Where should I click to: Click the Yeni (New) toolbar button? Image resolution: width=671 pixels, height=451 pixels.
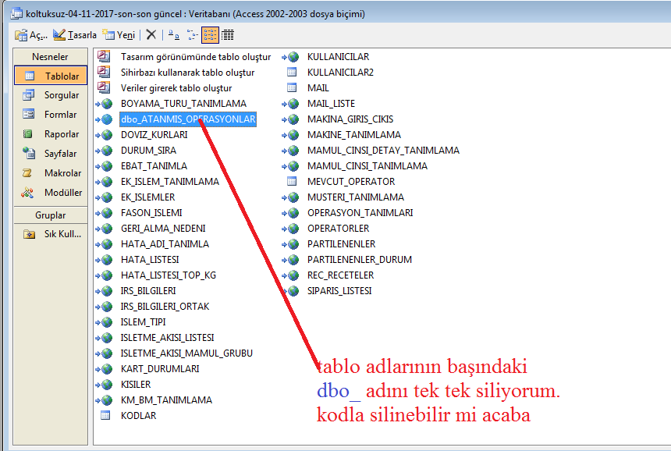pyautogui.click(x=119, y=35)
